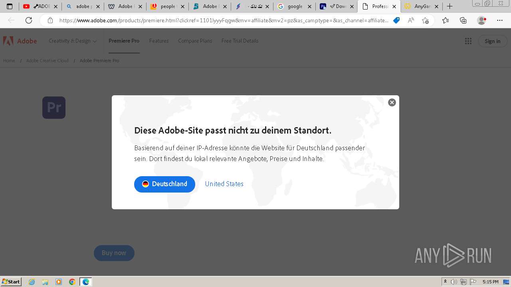
Task: Open File Explorer from taskbar
Action: pos(45,282)
